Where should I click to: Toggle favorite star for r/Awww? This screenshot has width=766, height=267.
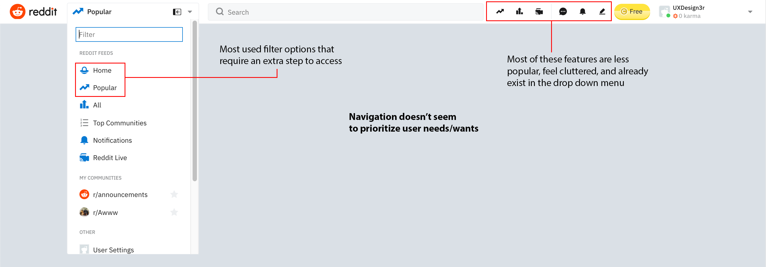[x=174, y=212]
